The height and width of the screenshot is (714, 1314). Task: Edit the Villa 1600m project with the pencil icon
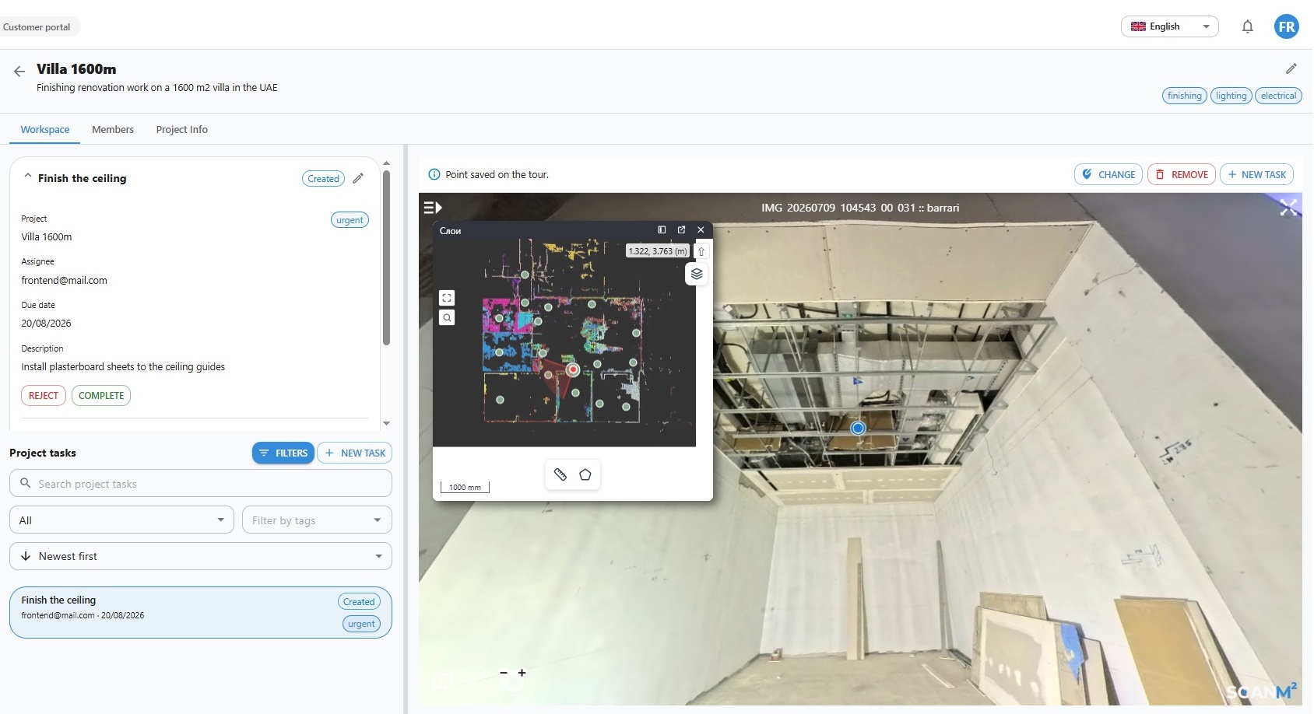pos(1291,68)
